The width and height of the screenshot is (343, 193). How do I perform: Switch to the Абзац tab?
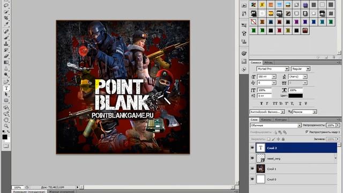pos(268,63)
